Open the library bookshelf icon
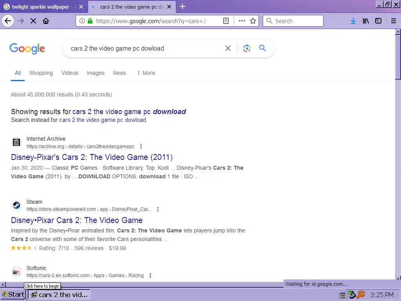This screenshot has height=301, width=401. (x=366, y=21)
